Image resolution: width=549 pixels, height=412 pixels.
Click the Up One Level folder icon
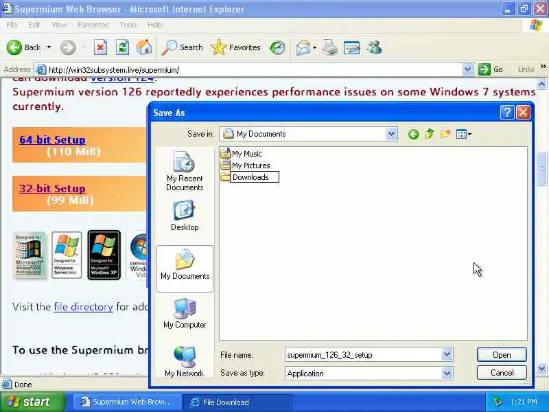tap(430, 134)
